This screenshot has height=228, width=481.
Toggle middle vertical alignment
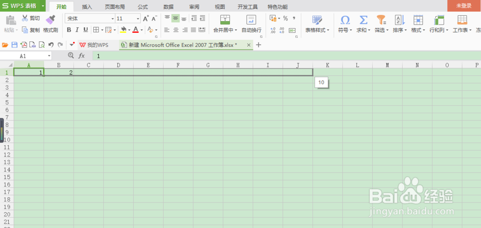point(176,18)
